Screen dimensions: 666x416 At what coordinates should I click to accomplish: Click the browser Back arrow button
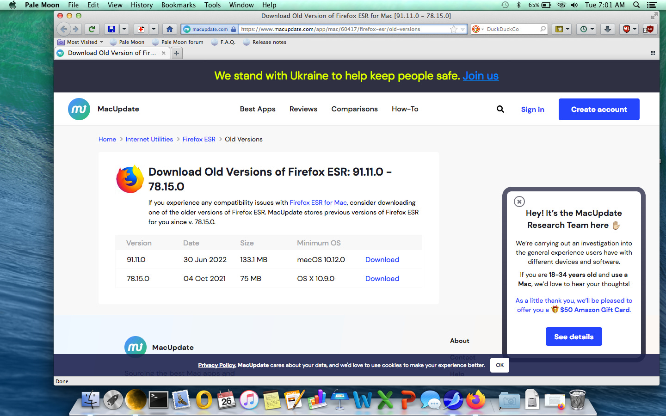64,29
